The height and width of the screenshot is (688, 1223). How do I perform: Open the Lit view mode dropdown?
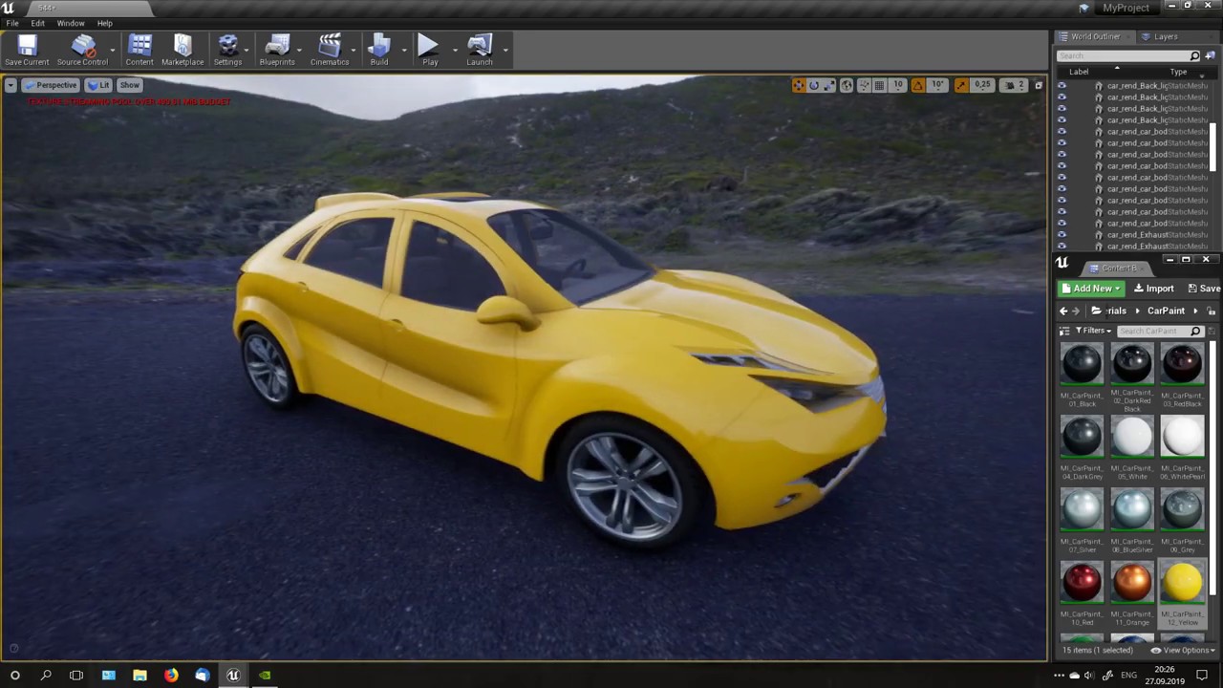click(98, 85)
